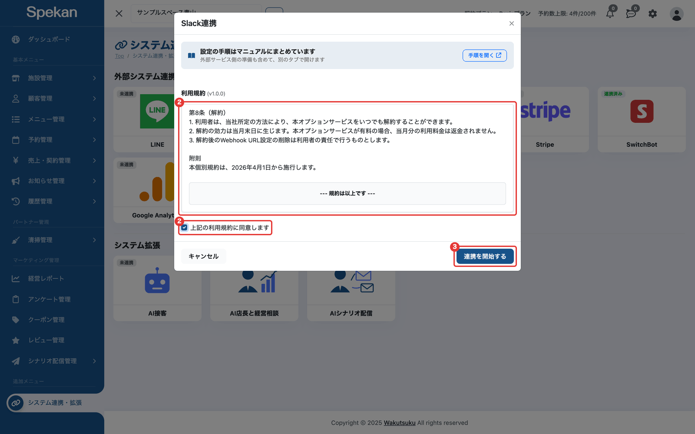Check the terms of use agreement checkbox
This screenshot has height=434, width=695.
(185, 227)
